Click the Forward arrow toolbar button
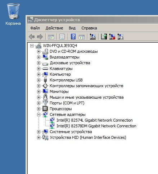The height and width of the screenshot is (174, 158). [x=40, y=37]
